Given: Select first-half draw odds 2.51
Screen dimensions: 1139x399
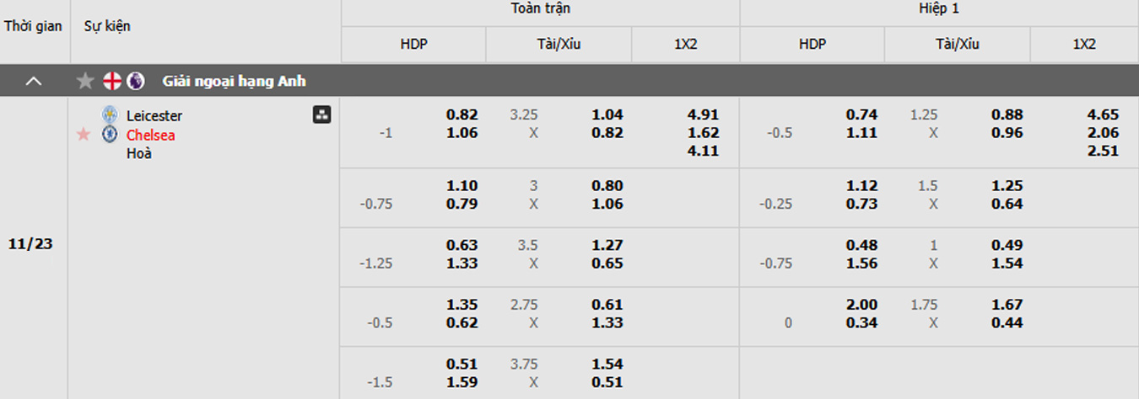Looking at the screenshot, I should tap(1104, 152).
